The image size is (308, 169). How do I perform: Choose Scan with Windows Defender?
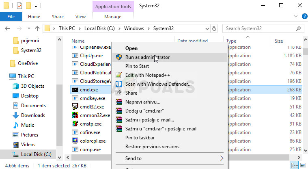point(158,84)
